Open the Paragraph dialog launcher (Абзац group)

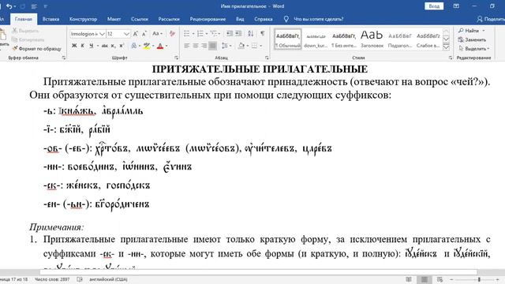coord(267,58)
